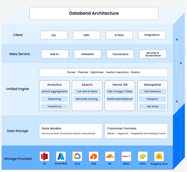The width and height of the screenshot is (187, 172).
Task: Click the R2 Cloudflare icon
Action: (110, 156)
